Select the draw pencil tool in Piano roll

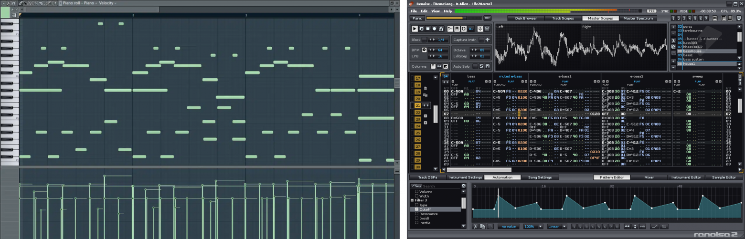click(x=20, y=3)
